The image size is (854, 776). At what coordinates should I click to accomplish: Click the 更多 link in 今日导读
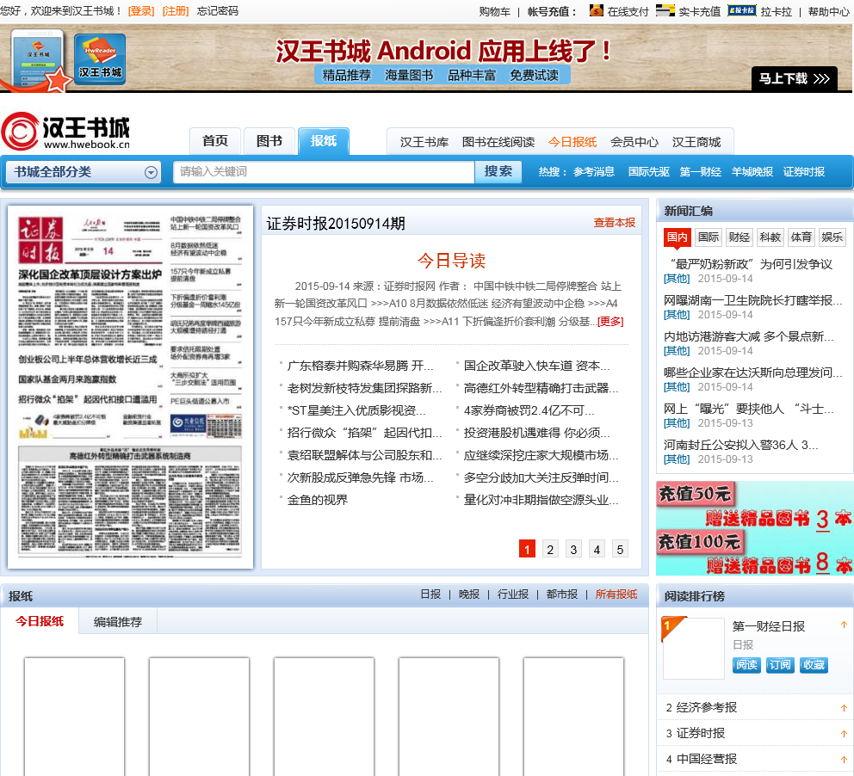pos(610,322)
